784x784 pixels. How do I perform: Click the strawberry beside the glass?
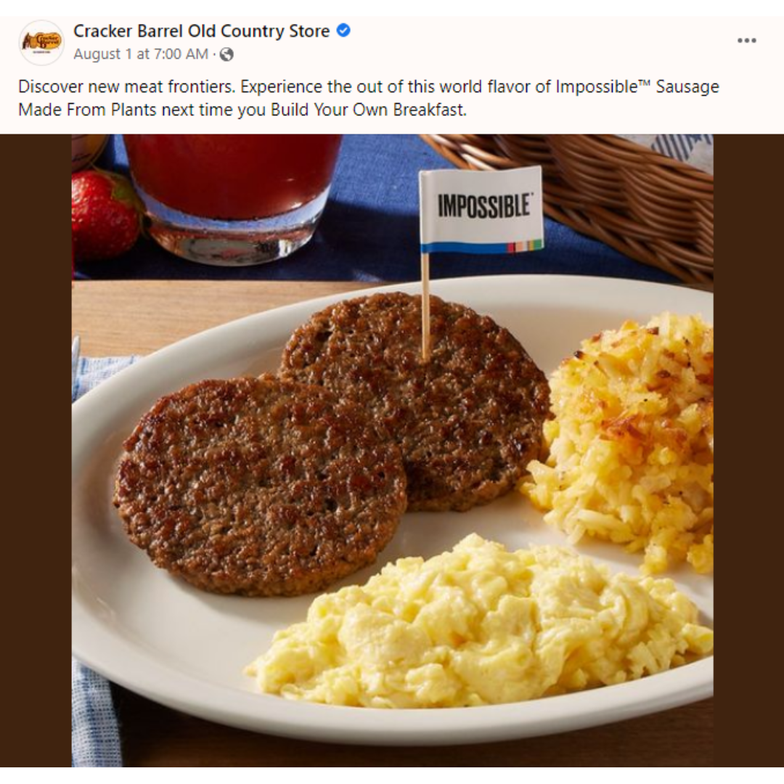[104, 214]
